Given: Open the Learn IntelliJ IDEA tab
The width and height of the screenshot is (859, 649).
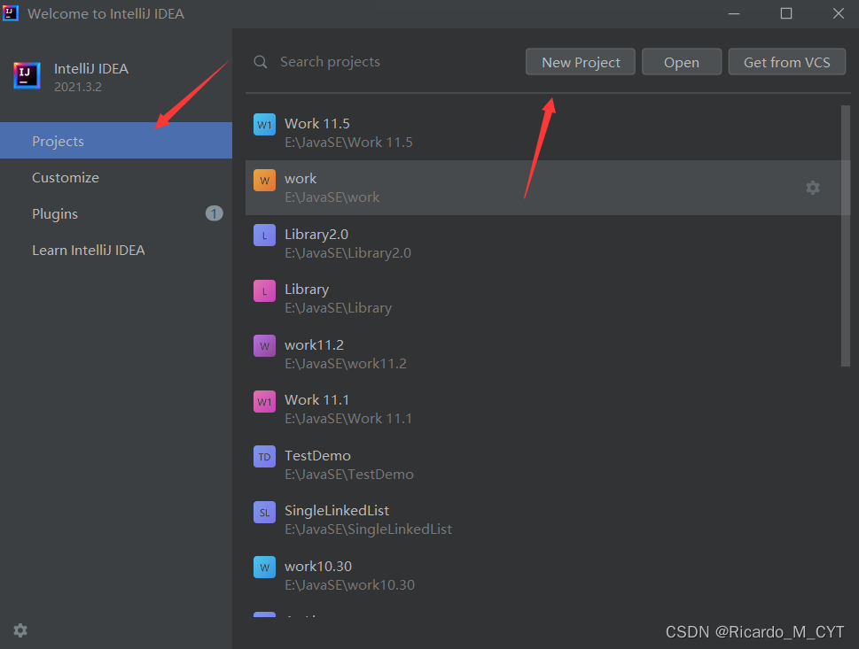Looking at the screenshot, I should pos(116,250).
